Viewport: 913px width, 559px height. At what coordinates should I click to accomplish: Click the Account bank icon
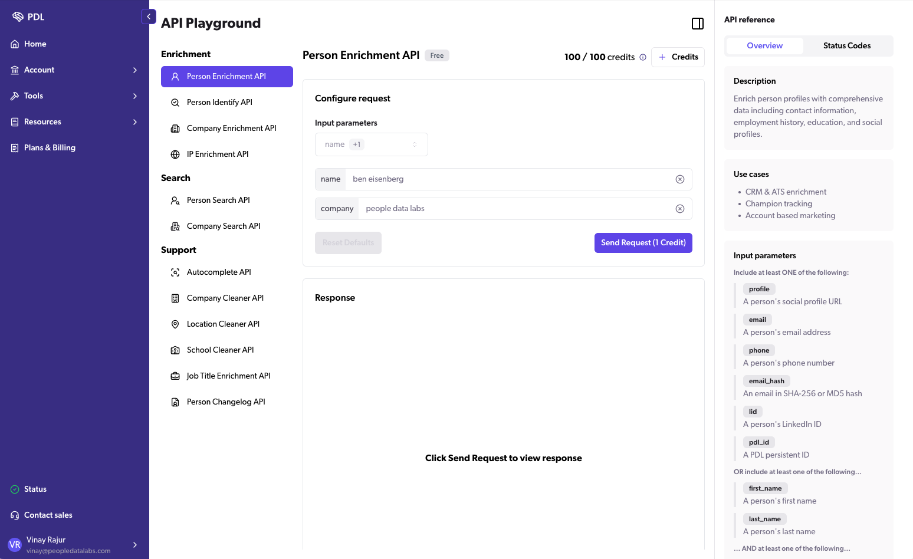15,70
